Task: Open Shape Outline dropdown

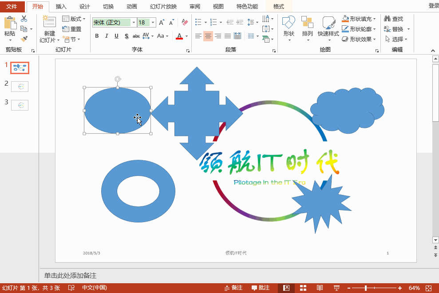Action: (359, 29)
